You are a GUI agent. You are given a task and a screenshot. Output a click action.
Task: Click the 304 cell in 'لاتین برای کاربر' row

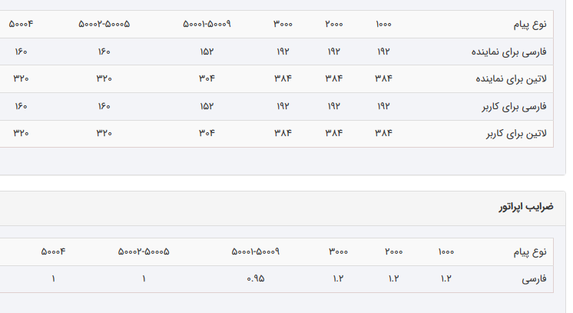click(207, 134)
